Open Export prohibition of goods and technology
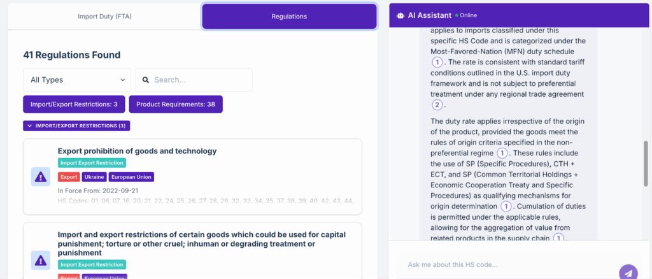 click(137, 151)
